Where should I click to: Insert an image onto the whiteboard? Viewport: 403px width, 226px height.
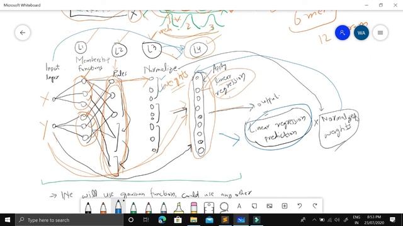point(270,206)
